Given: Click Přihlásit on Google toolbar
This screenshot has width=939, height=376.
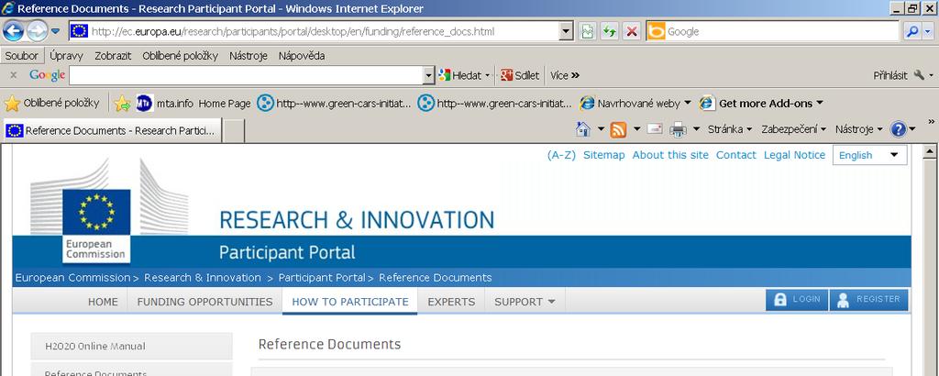Looking at the screenshot, I should point(889,75).
